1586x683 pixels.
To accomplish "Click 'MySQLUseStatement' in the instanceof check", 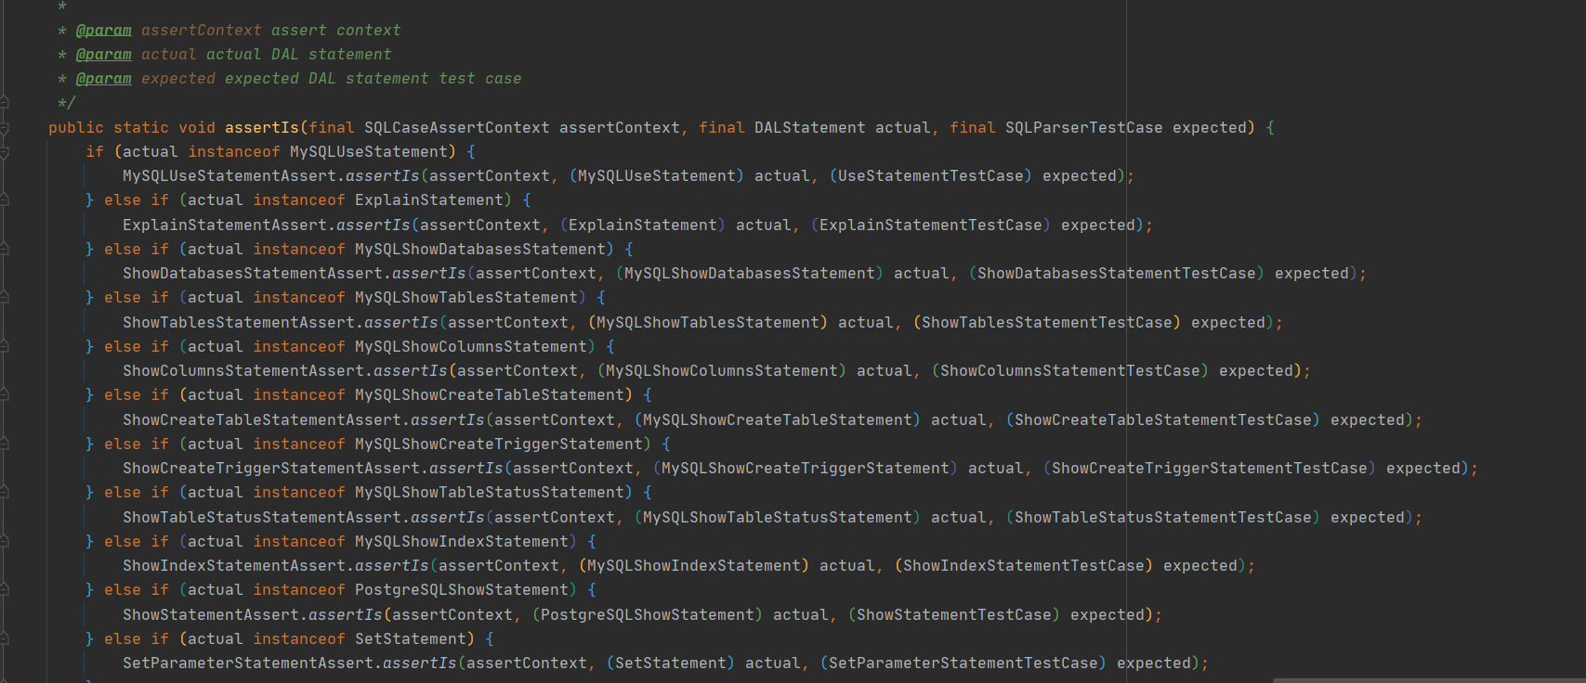I will coord(369,152).
